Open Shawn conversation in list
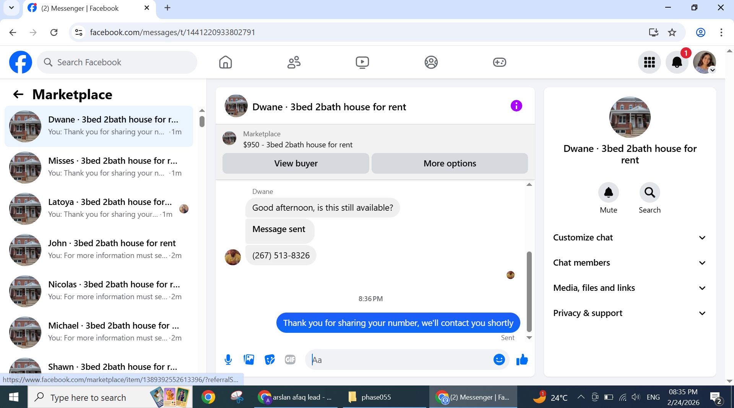Screen dimensions: 734x408 click(99, 366)
